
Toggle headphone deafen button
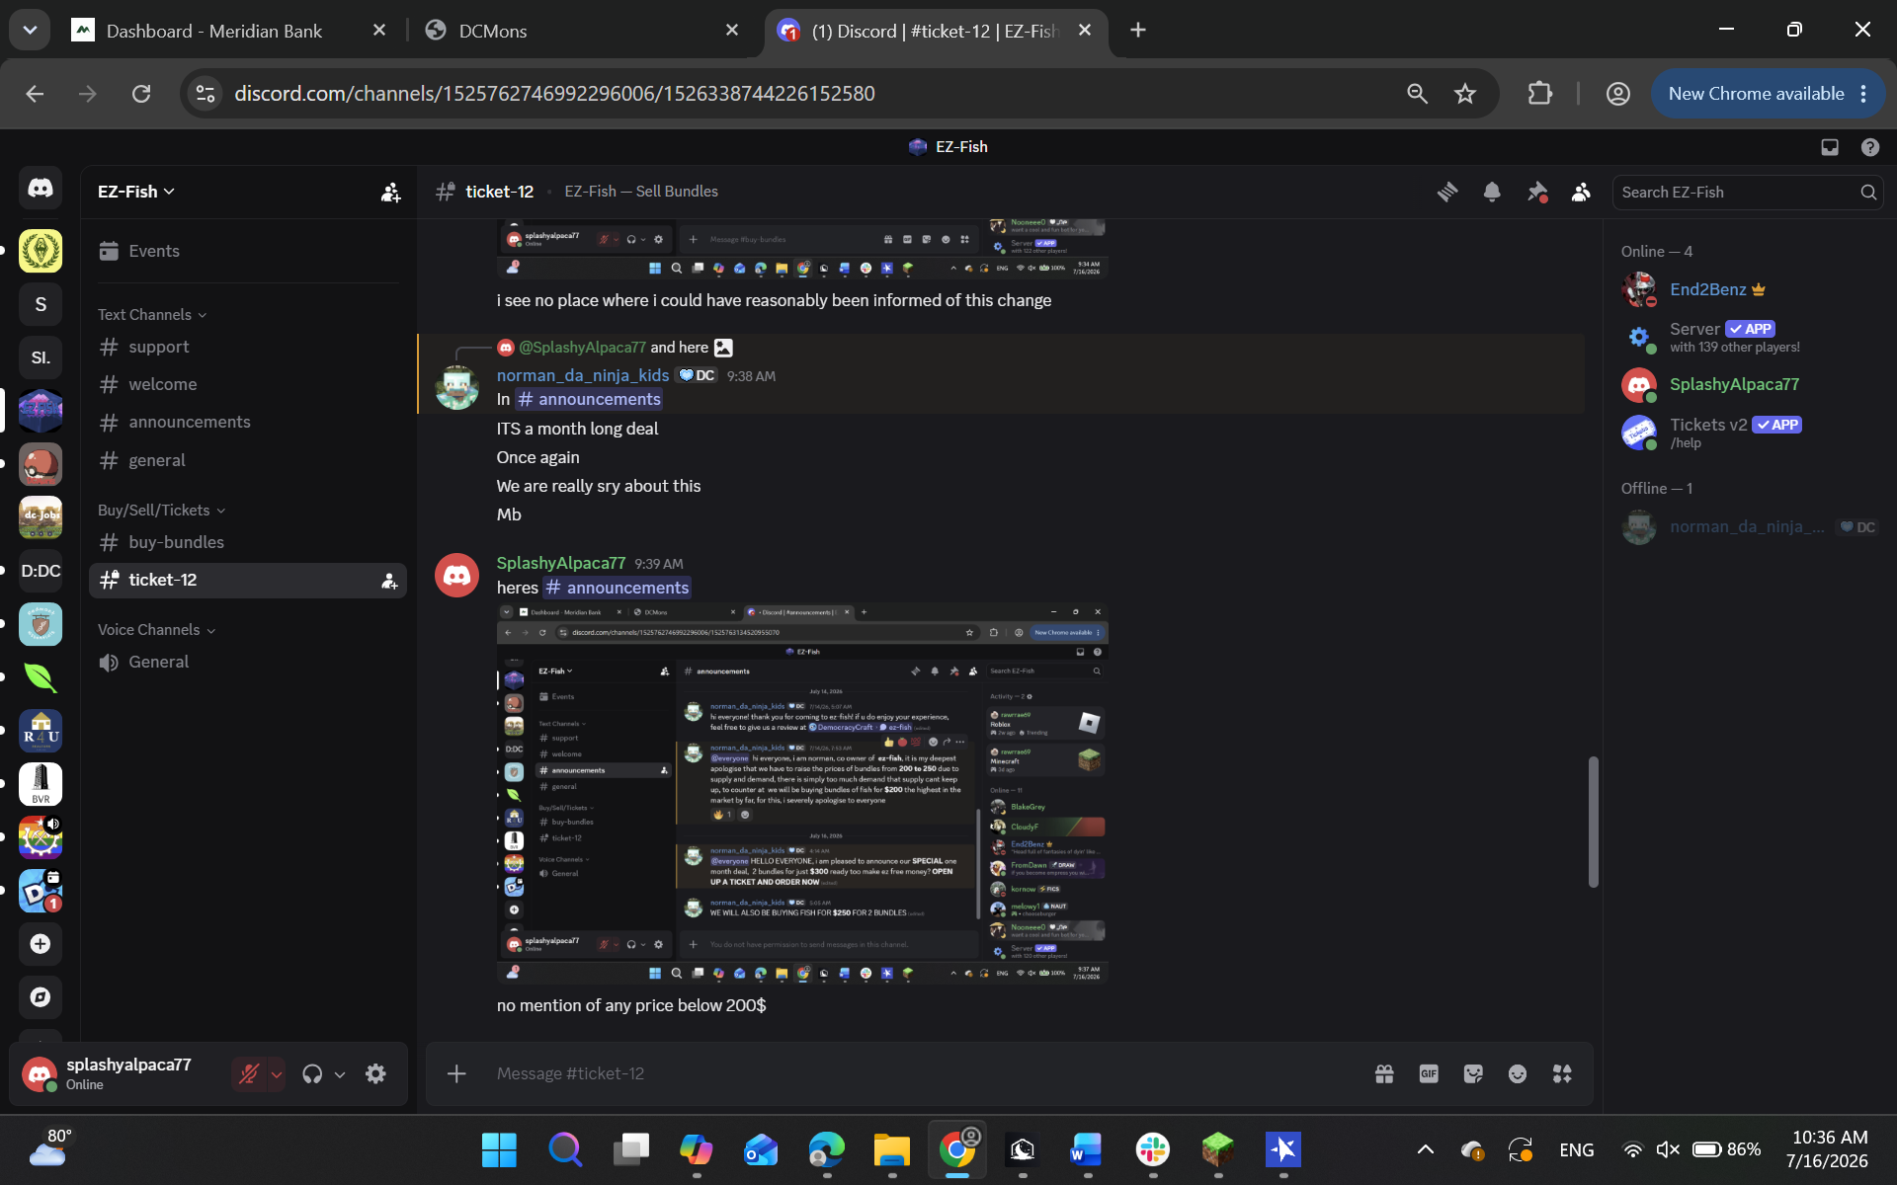point(312,1073)
